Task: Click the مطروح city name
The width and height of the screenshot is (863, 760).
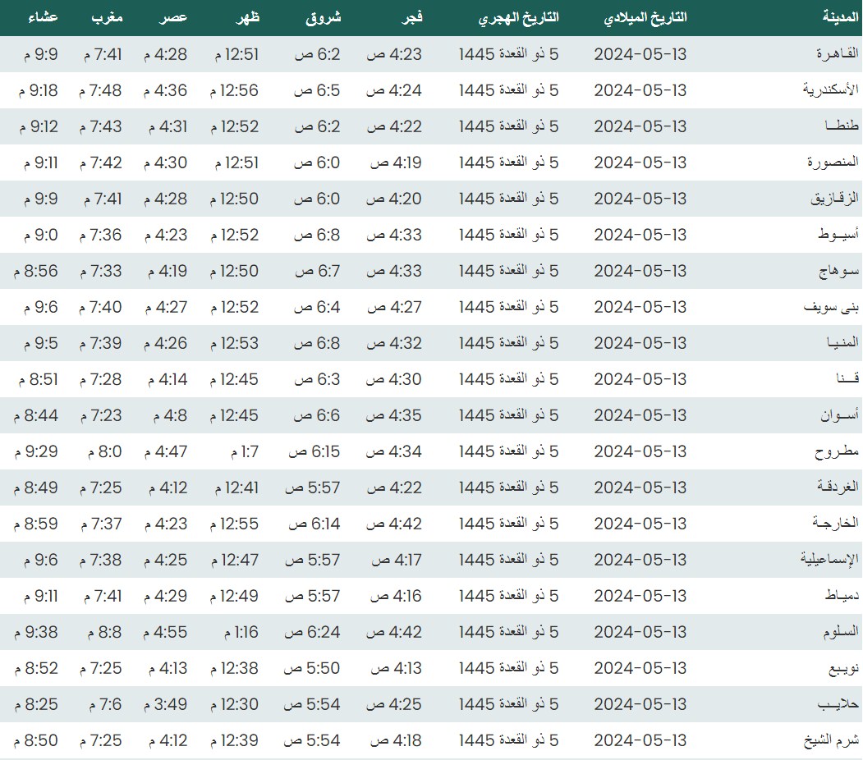Action: 837,451
